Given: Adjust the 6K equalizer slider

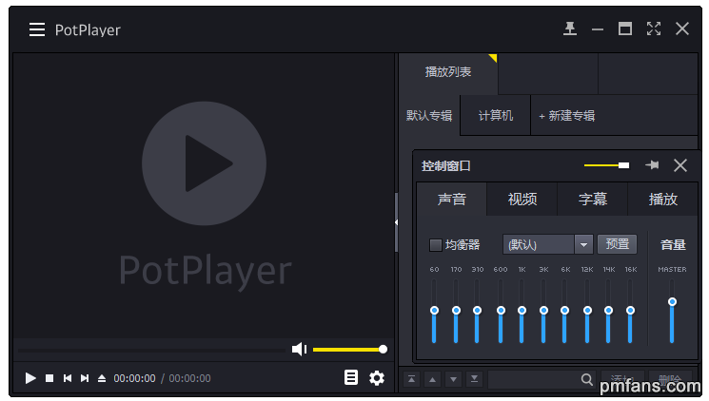Looking at the screenshot, I should 564,311.
